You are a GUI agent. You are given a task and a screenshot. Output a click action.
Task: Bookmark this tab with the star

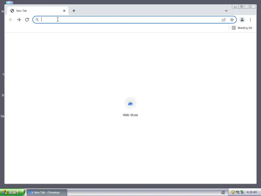click(x=232, y=20)
